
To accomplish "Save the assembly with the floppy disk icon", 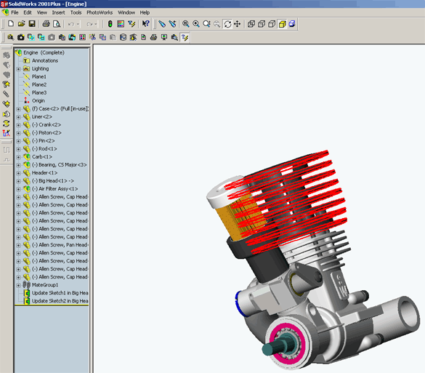I will click(x=32, y=24).
